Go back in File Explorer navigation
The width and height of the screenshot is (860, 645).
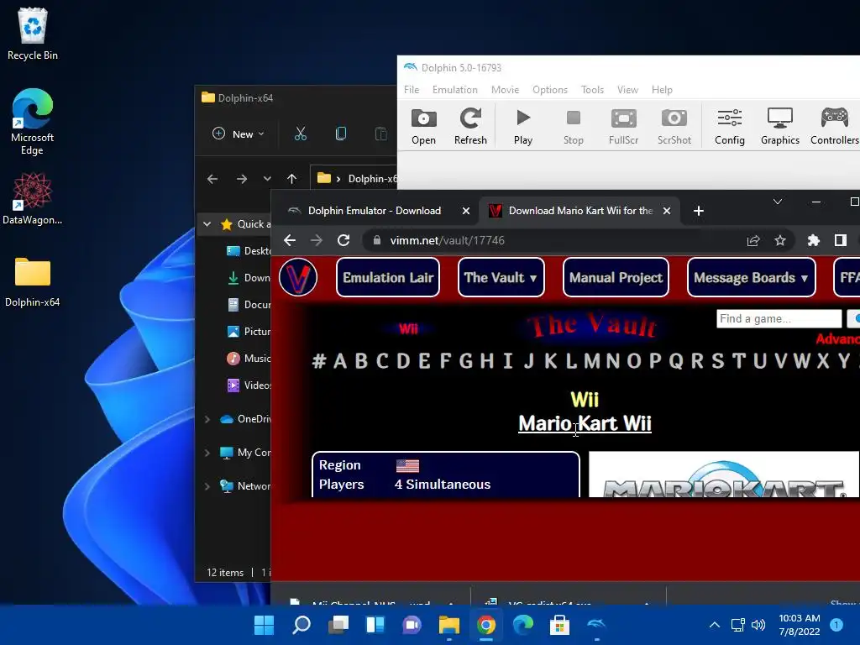click(x=212, y=179)
